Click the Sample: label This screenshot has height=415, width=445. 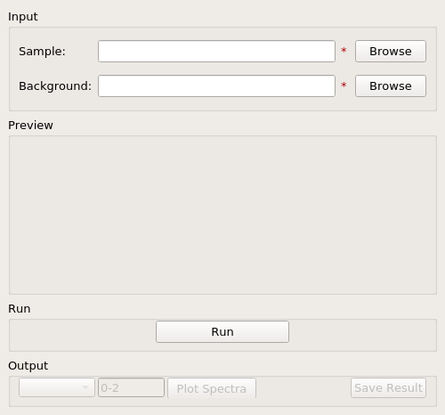[x=42, y=52]
